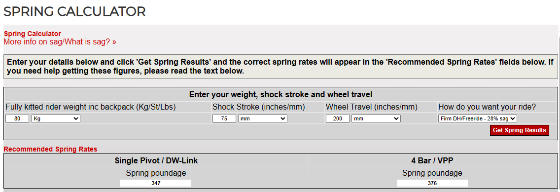
Task: Click the red Spring Calculator heading
Action: [x=33, y=34]
